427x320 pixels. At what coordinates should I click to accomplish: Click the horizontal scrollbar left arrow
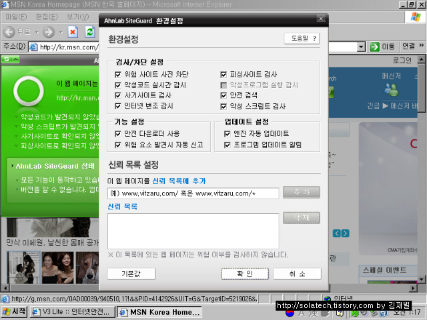click(x=5, y=287)
